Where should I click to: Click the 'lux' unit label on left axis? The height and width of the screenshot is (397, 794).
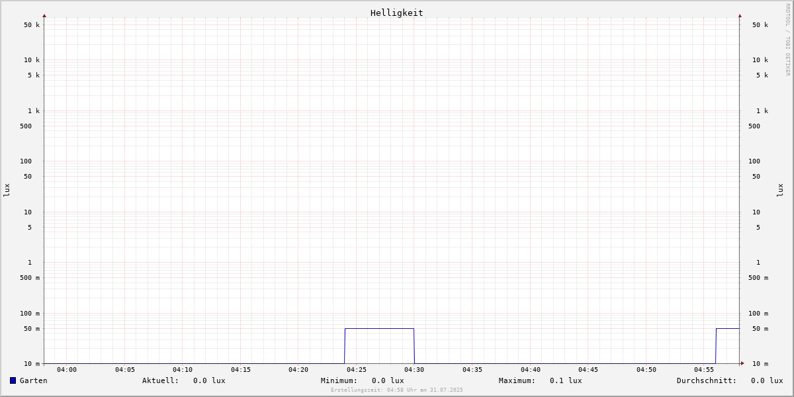[x=7, y=190]
